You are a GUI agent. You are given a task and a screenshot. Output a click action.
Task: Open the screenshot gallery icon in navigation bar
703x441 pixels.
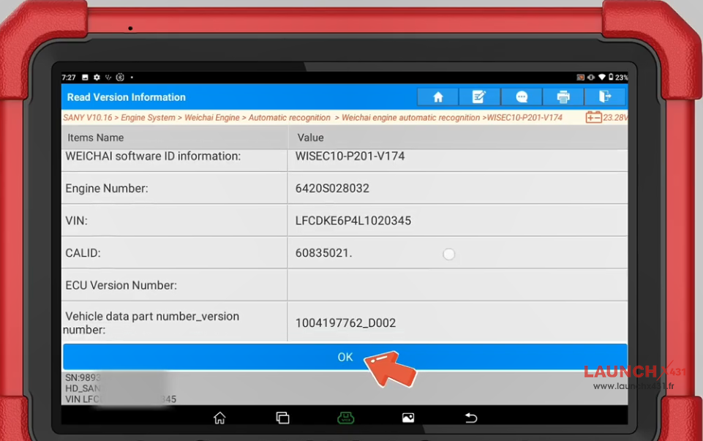[x=407, y=418]
